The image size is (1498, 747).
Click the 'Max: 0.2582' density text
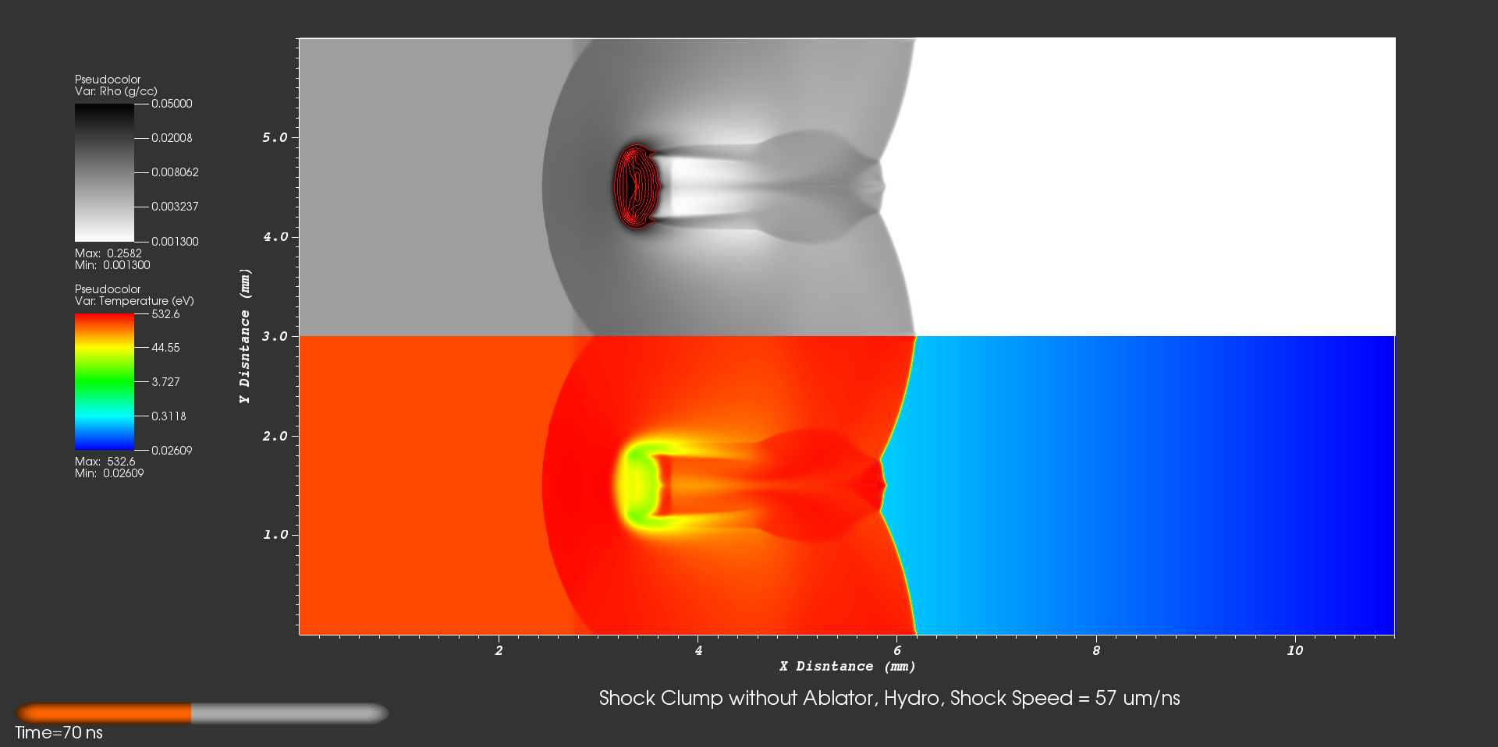[108, 253]
